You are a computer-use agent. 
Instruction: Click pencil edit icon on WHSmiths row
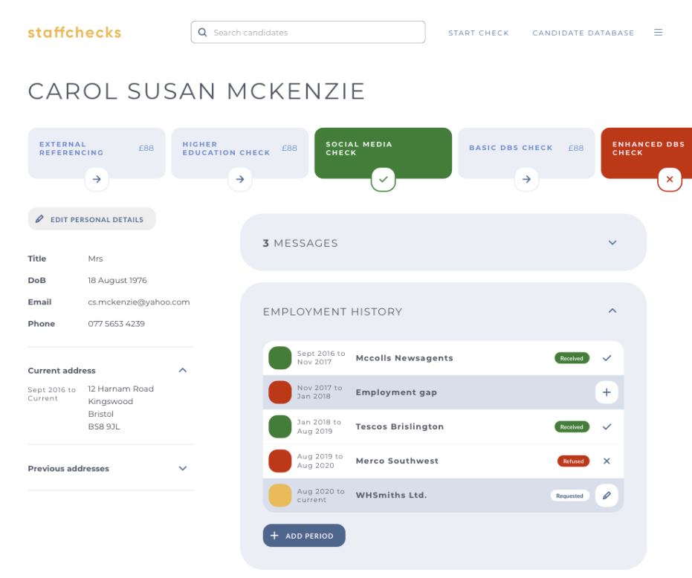pyautogui.click(x=607, y=496)
